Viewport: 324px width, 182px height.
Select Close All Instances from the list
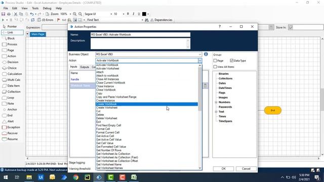147,79
